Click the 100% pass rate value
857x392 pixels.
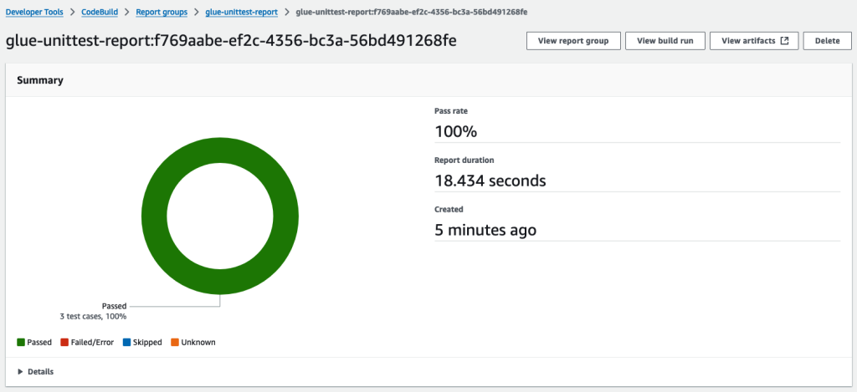[x=456, y=131]
